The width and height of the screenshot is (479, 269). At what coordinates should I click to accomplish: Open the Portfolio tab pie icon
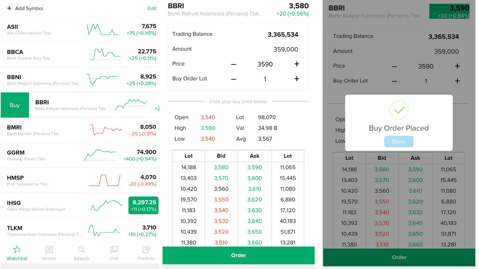[x=146, y=249]
